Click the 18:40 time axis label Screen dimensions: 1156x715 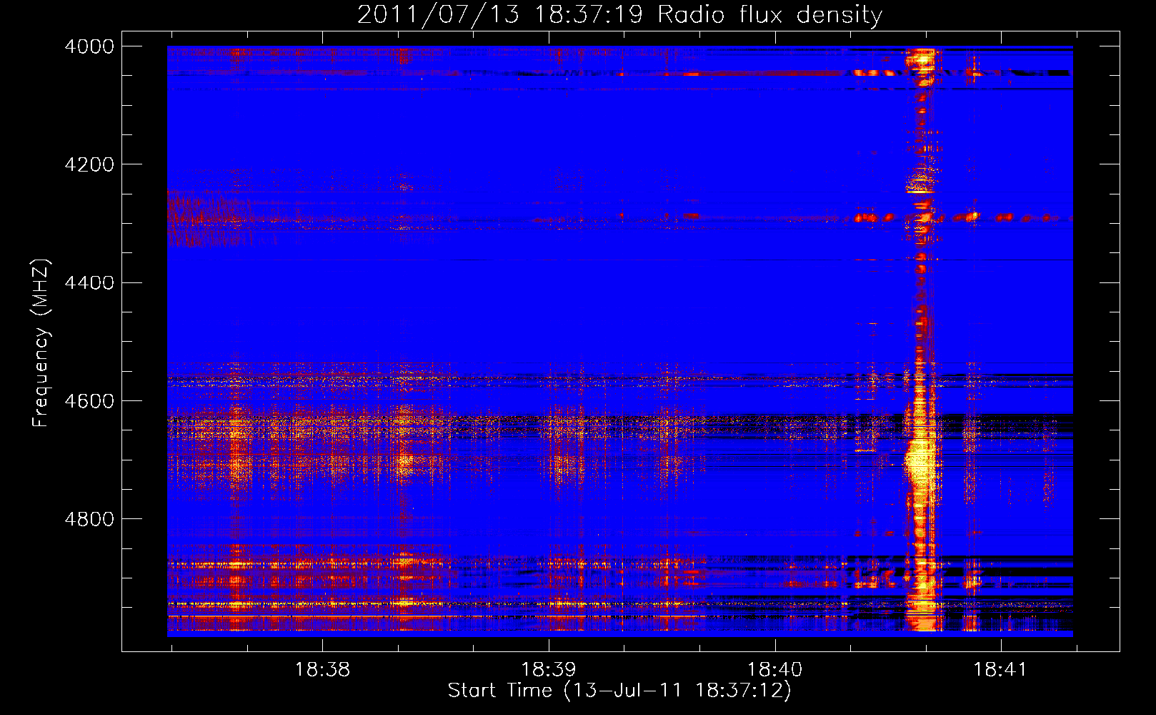point(775,670)
